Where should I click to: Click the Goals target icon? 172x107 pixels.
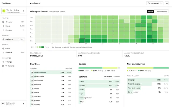pyautogui.click(x=3, y=49)
